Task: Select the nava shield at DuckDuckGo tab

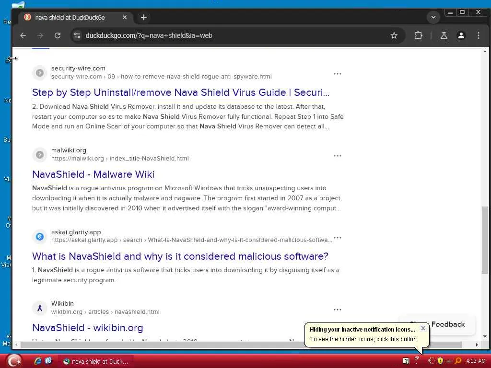Action: (75, 18)
